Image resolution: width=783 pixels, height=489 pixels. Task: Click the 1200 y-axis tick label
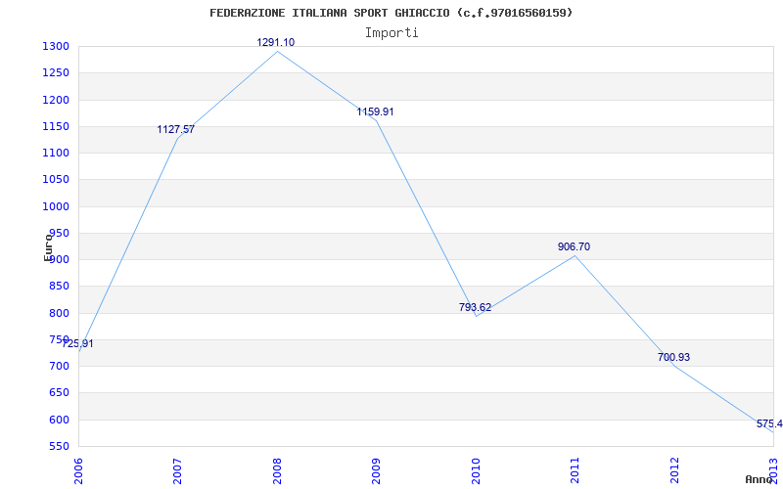(x=57, y=101)
